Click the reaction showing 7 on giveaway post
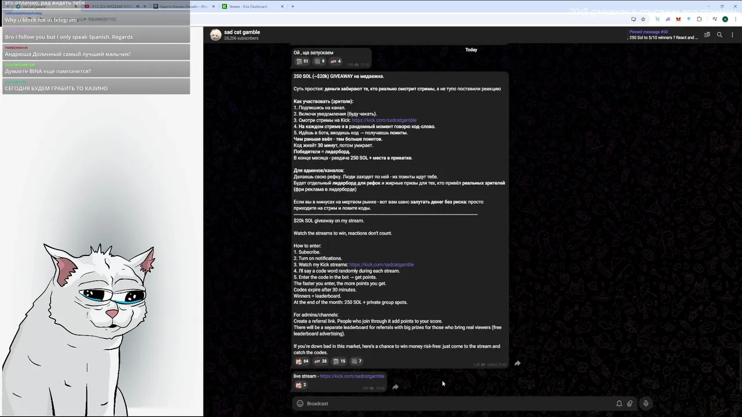 357,361
